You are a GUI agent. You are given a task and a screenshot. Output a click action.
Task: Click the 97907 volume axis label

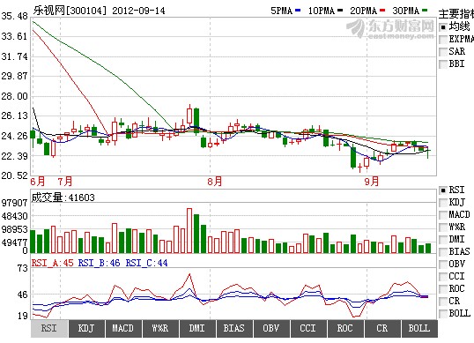(14, 203)
